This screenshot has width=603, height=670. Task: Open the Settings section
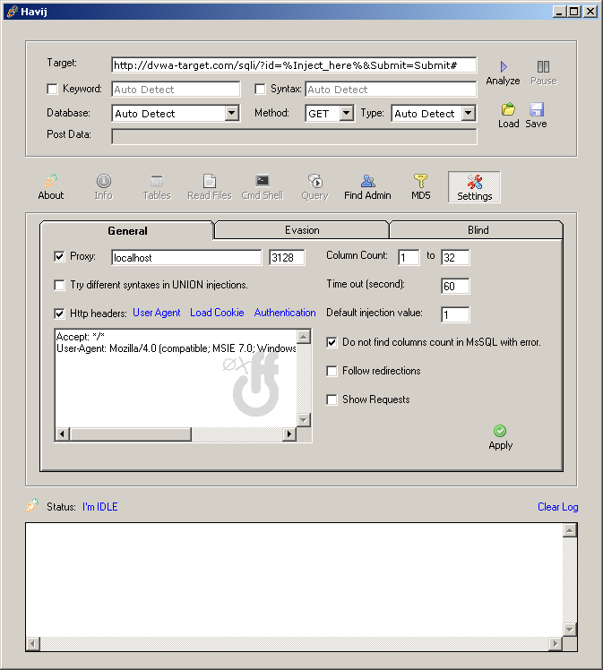[x=474, y=187]
